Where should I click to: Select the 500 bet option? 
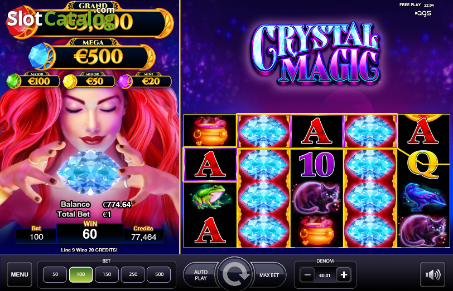pyautogui.click(x=159, y=274)
